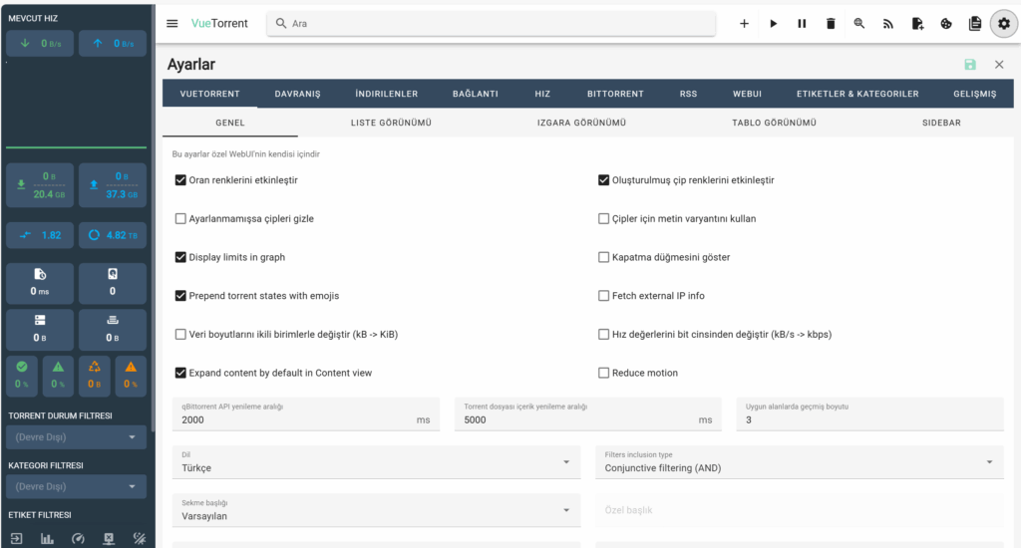Select the Liste Görünümü sub-tab
This screenshot has height=548, width=1021.
point(391,123)
